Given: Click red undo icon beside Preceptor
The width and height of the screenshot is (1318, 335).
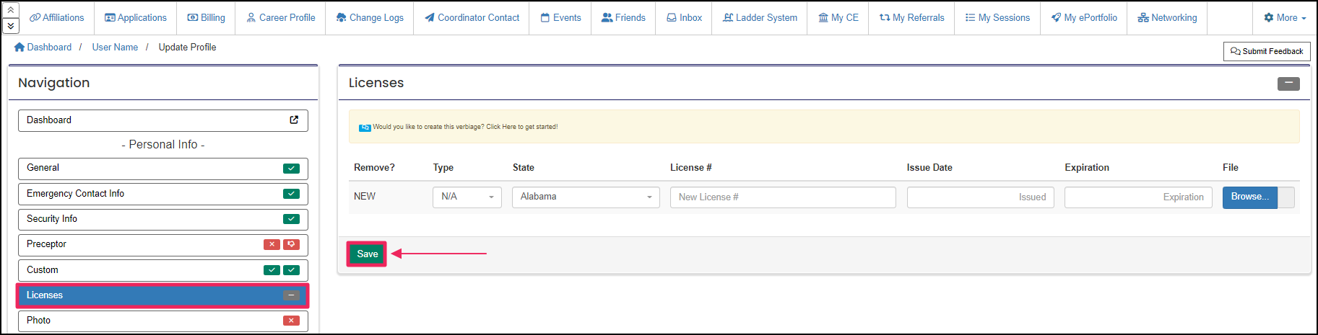Looking at the screenshot, I should point(291,244).
